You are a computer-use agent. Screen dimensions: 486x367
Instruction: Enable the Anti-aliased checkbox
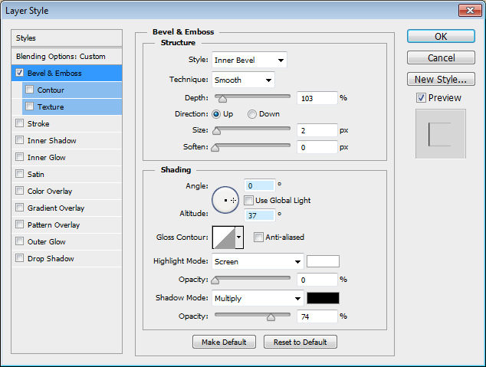click(x=258, y=238)
